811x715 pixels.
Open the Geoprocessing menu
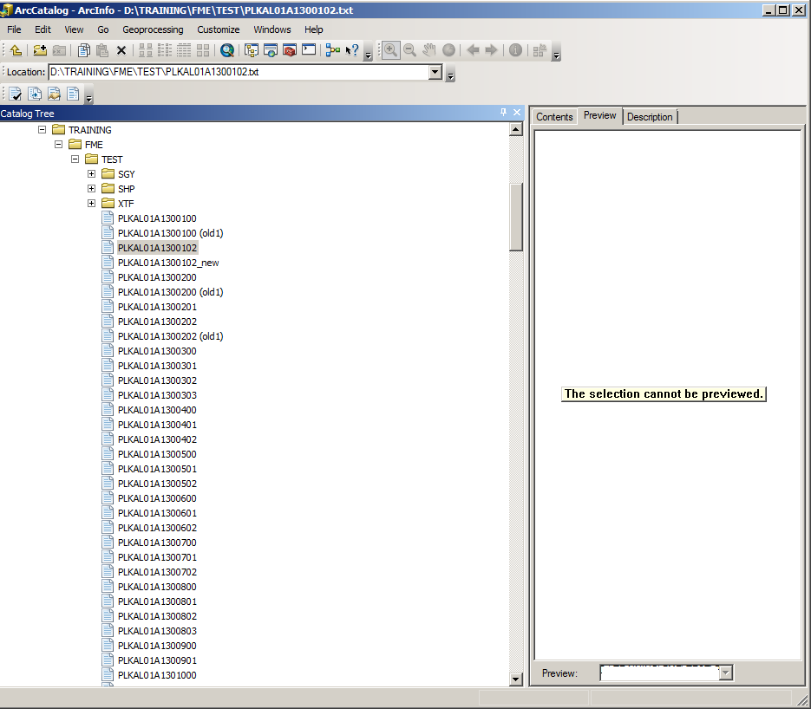pyautogui.click(x=153, y=29)
